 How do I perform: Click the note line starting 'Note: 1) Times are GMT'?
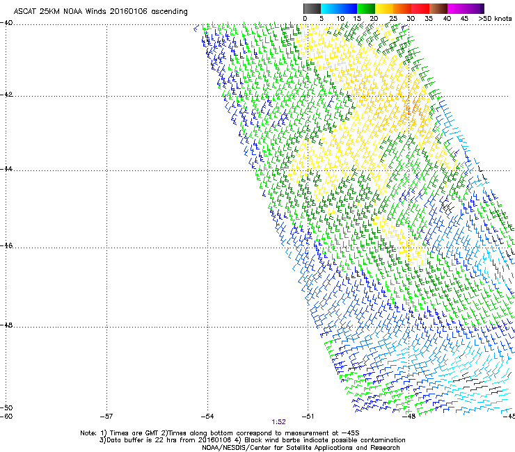point(220,433)
